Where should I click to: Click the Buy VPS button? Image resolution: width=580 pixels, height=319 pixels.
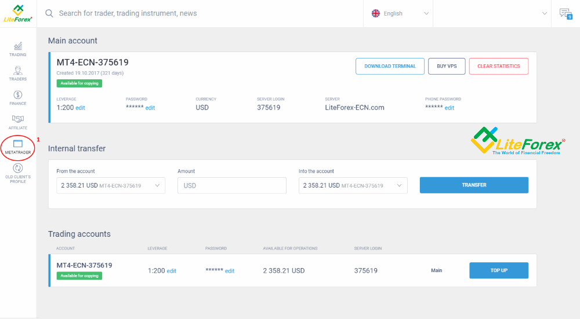447,66
